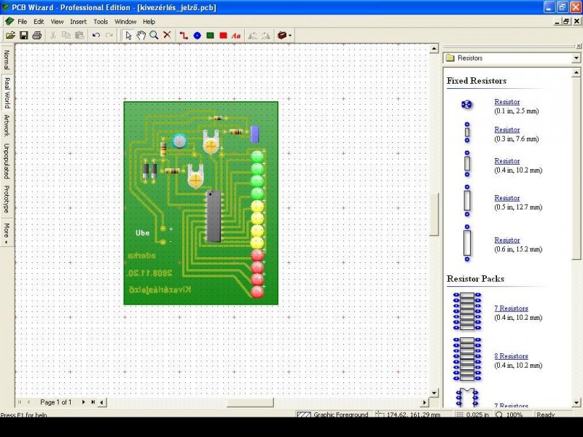The height and width of the screenshot is (437, 583).
Task: Open the Tools menu
Action: (x=101, y=22)
